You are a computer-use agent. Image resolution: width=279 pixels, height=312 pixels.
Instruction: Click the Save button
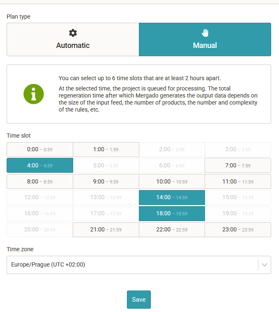click(139, 300)
